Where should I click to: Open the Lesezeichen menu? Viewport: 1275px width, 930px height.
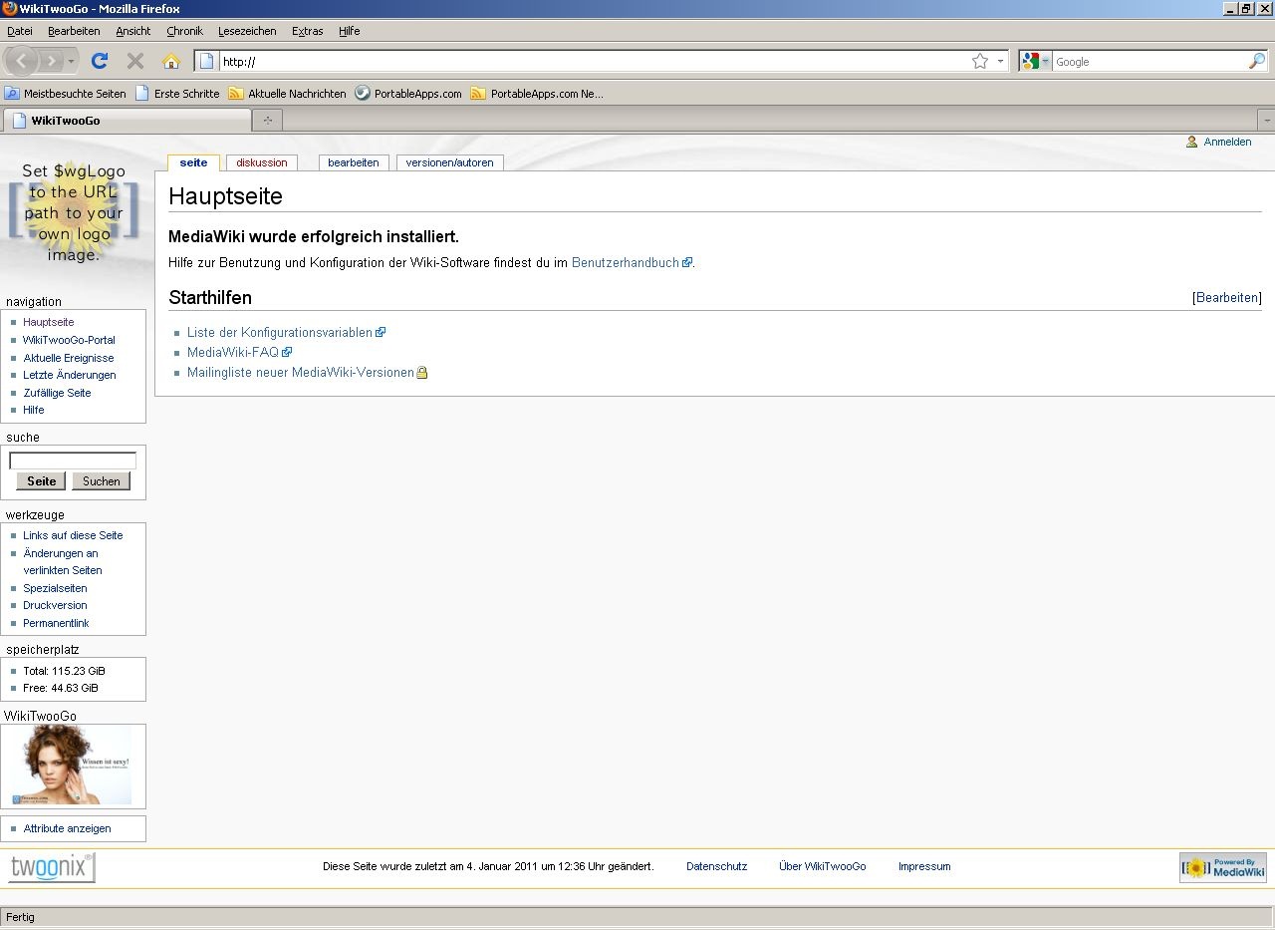[x=247, y=31]
